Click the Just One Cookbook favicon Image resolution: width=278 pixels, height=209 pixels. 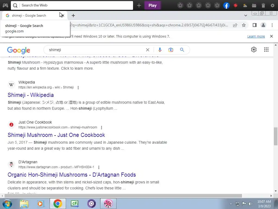(11, 125)
